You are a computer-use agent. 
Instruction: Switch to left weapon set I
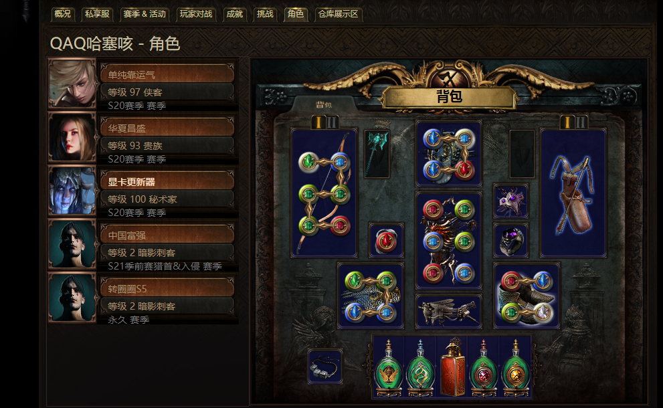[x=318, y=122]
